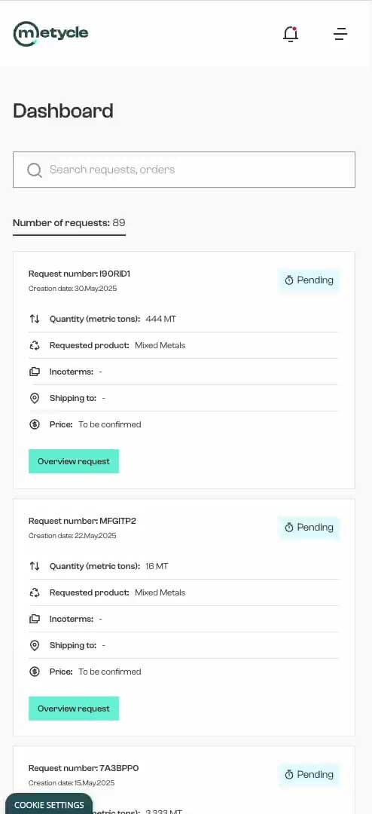
Task: Open the notifications bell
Action: point(291,34)
